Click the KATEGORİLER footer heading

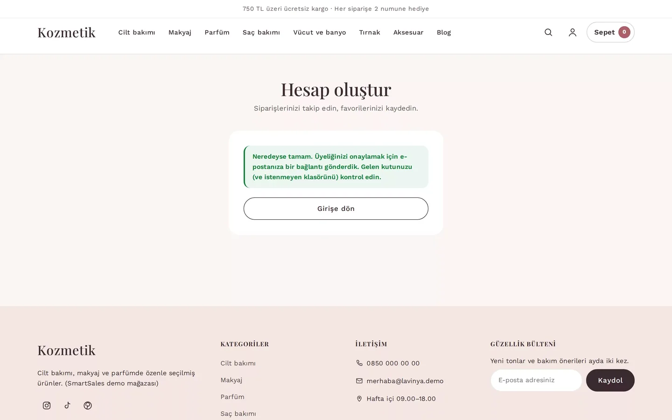[245, 344]
